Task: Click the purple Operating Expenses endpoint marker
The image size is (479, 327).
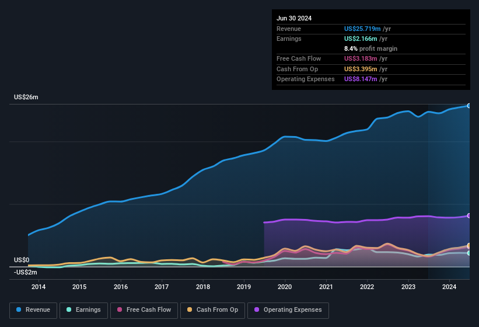Action: coord(469,215)
